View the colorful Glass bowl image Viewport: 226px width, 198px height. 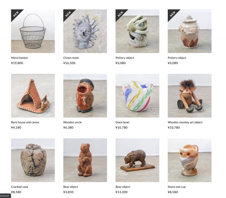137,96
